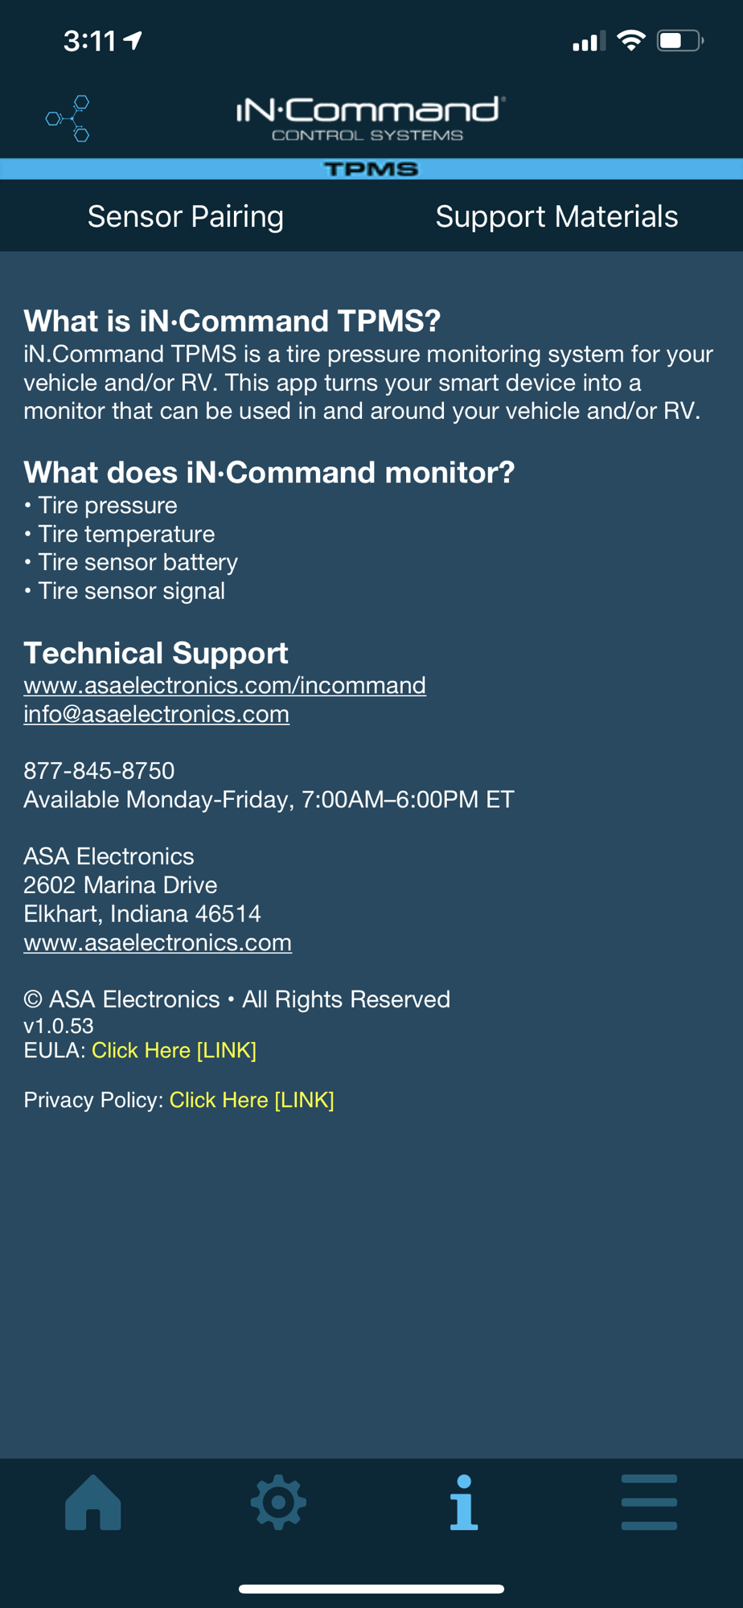Switch to the Support Materials tab
Image resolution: width=743 pixels, height=1608 pixels.
556,216
